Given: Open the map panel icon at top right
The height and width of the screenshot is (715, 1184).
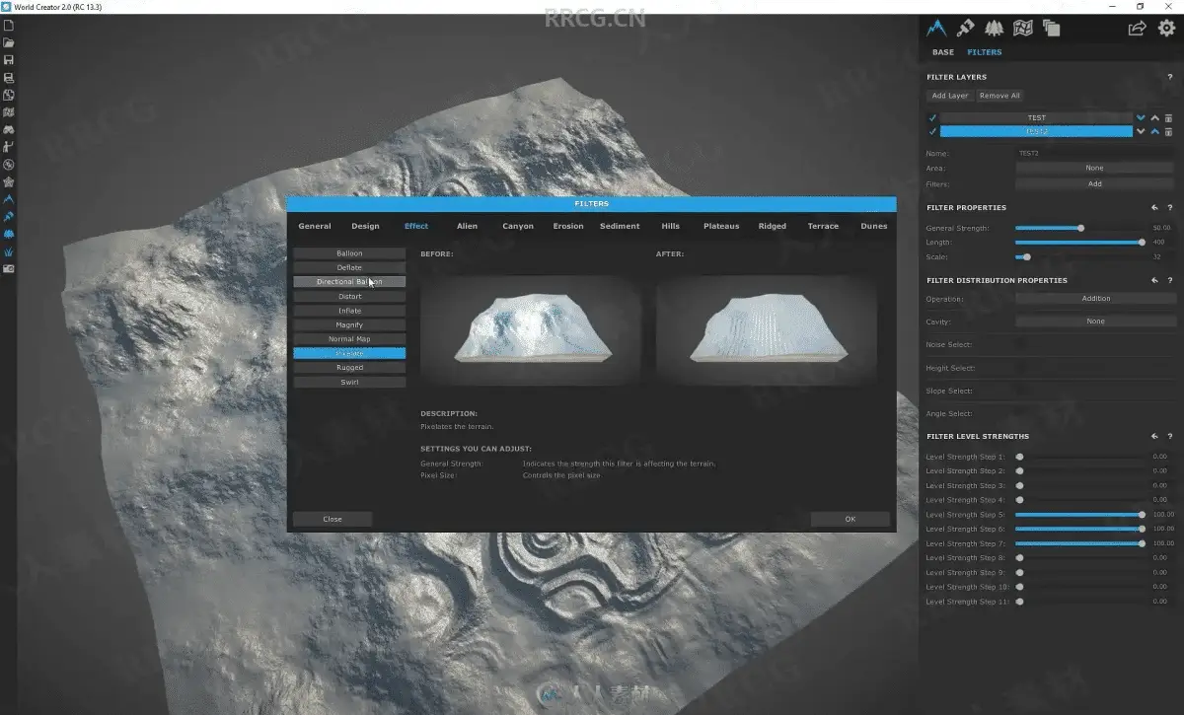Looking at the screenshot, I should (1023, 28).
